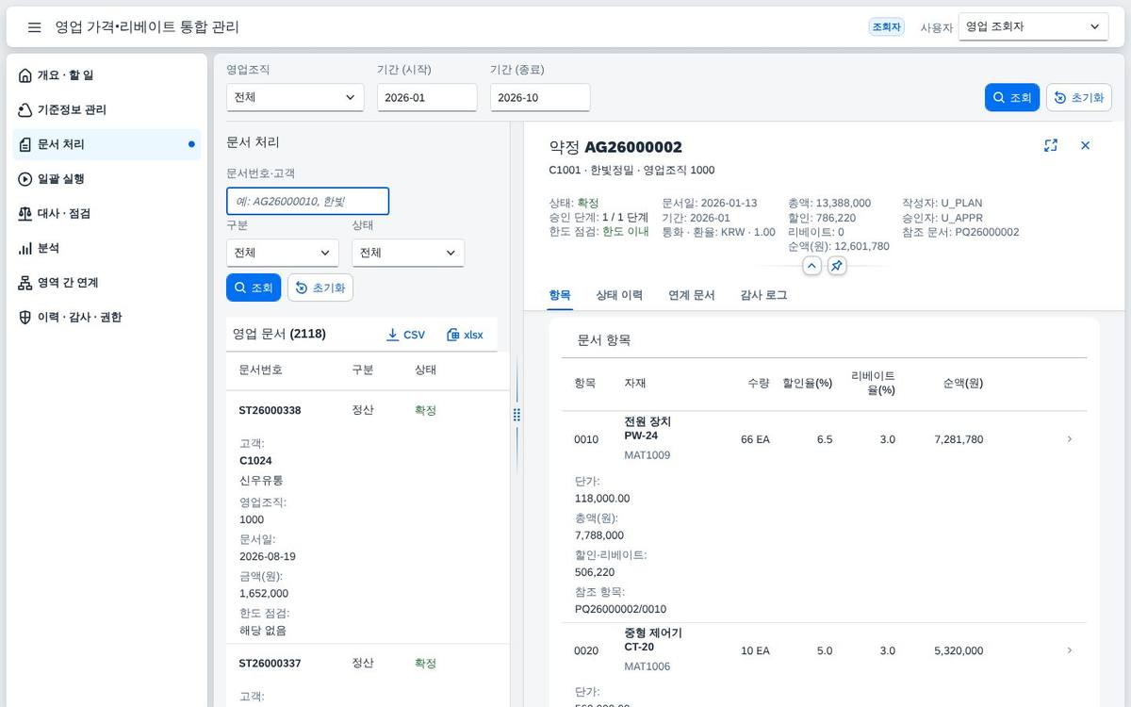This screenshot has width=1131, height=707.
Task: Open the 상태 dropdown in 문서 처리
Action: click(x=408, y=253)
